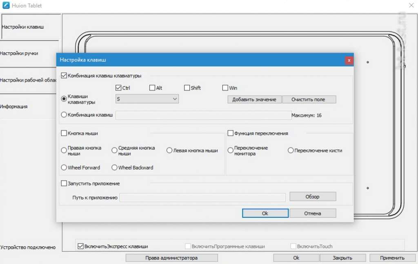Select the Комбинация клавиш radio button
The image size is (418, 264).
64,115
